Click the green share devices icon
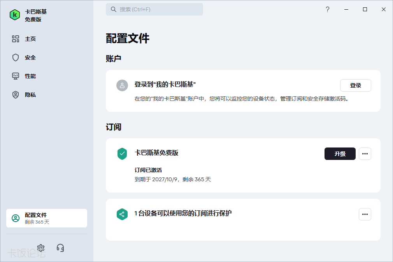The image size is (393, 262). tap(122, 214)
